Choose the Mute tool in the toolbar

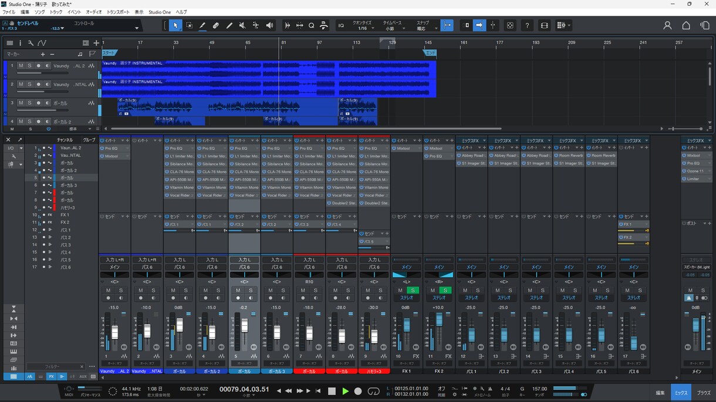click(x=242, y=26)
